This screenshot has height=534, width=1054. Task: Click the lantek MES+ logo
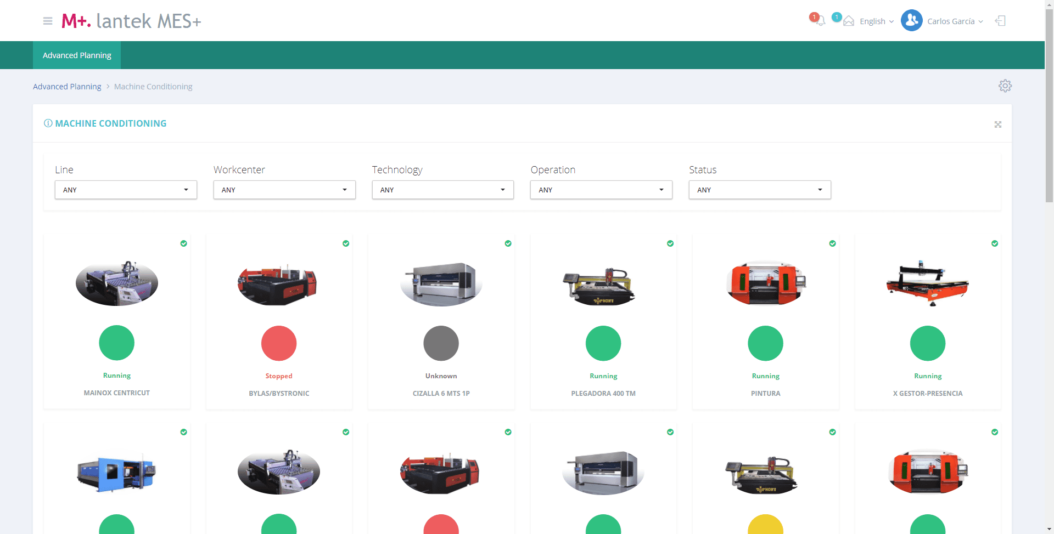coord(132,21)
